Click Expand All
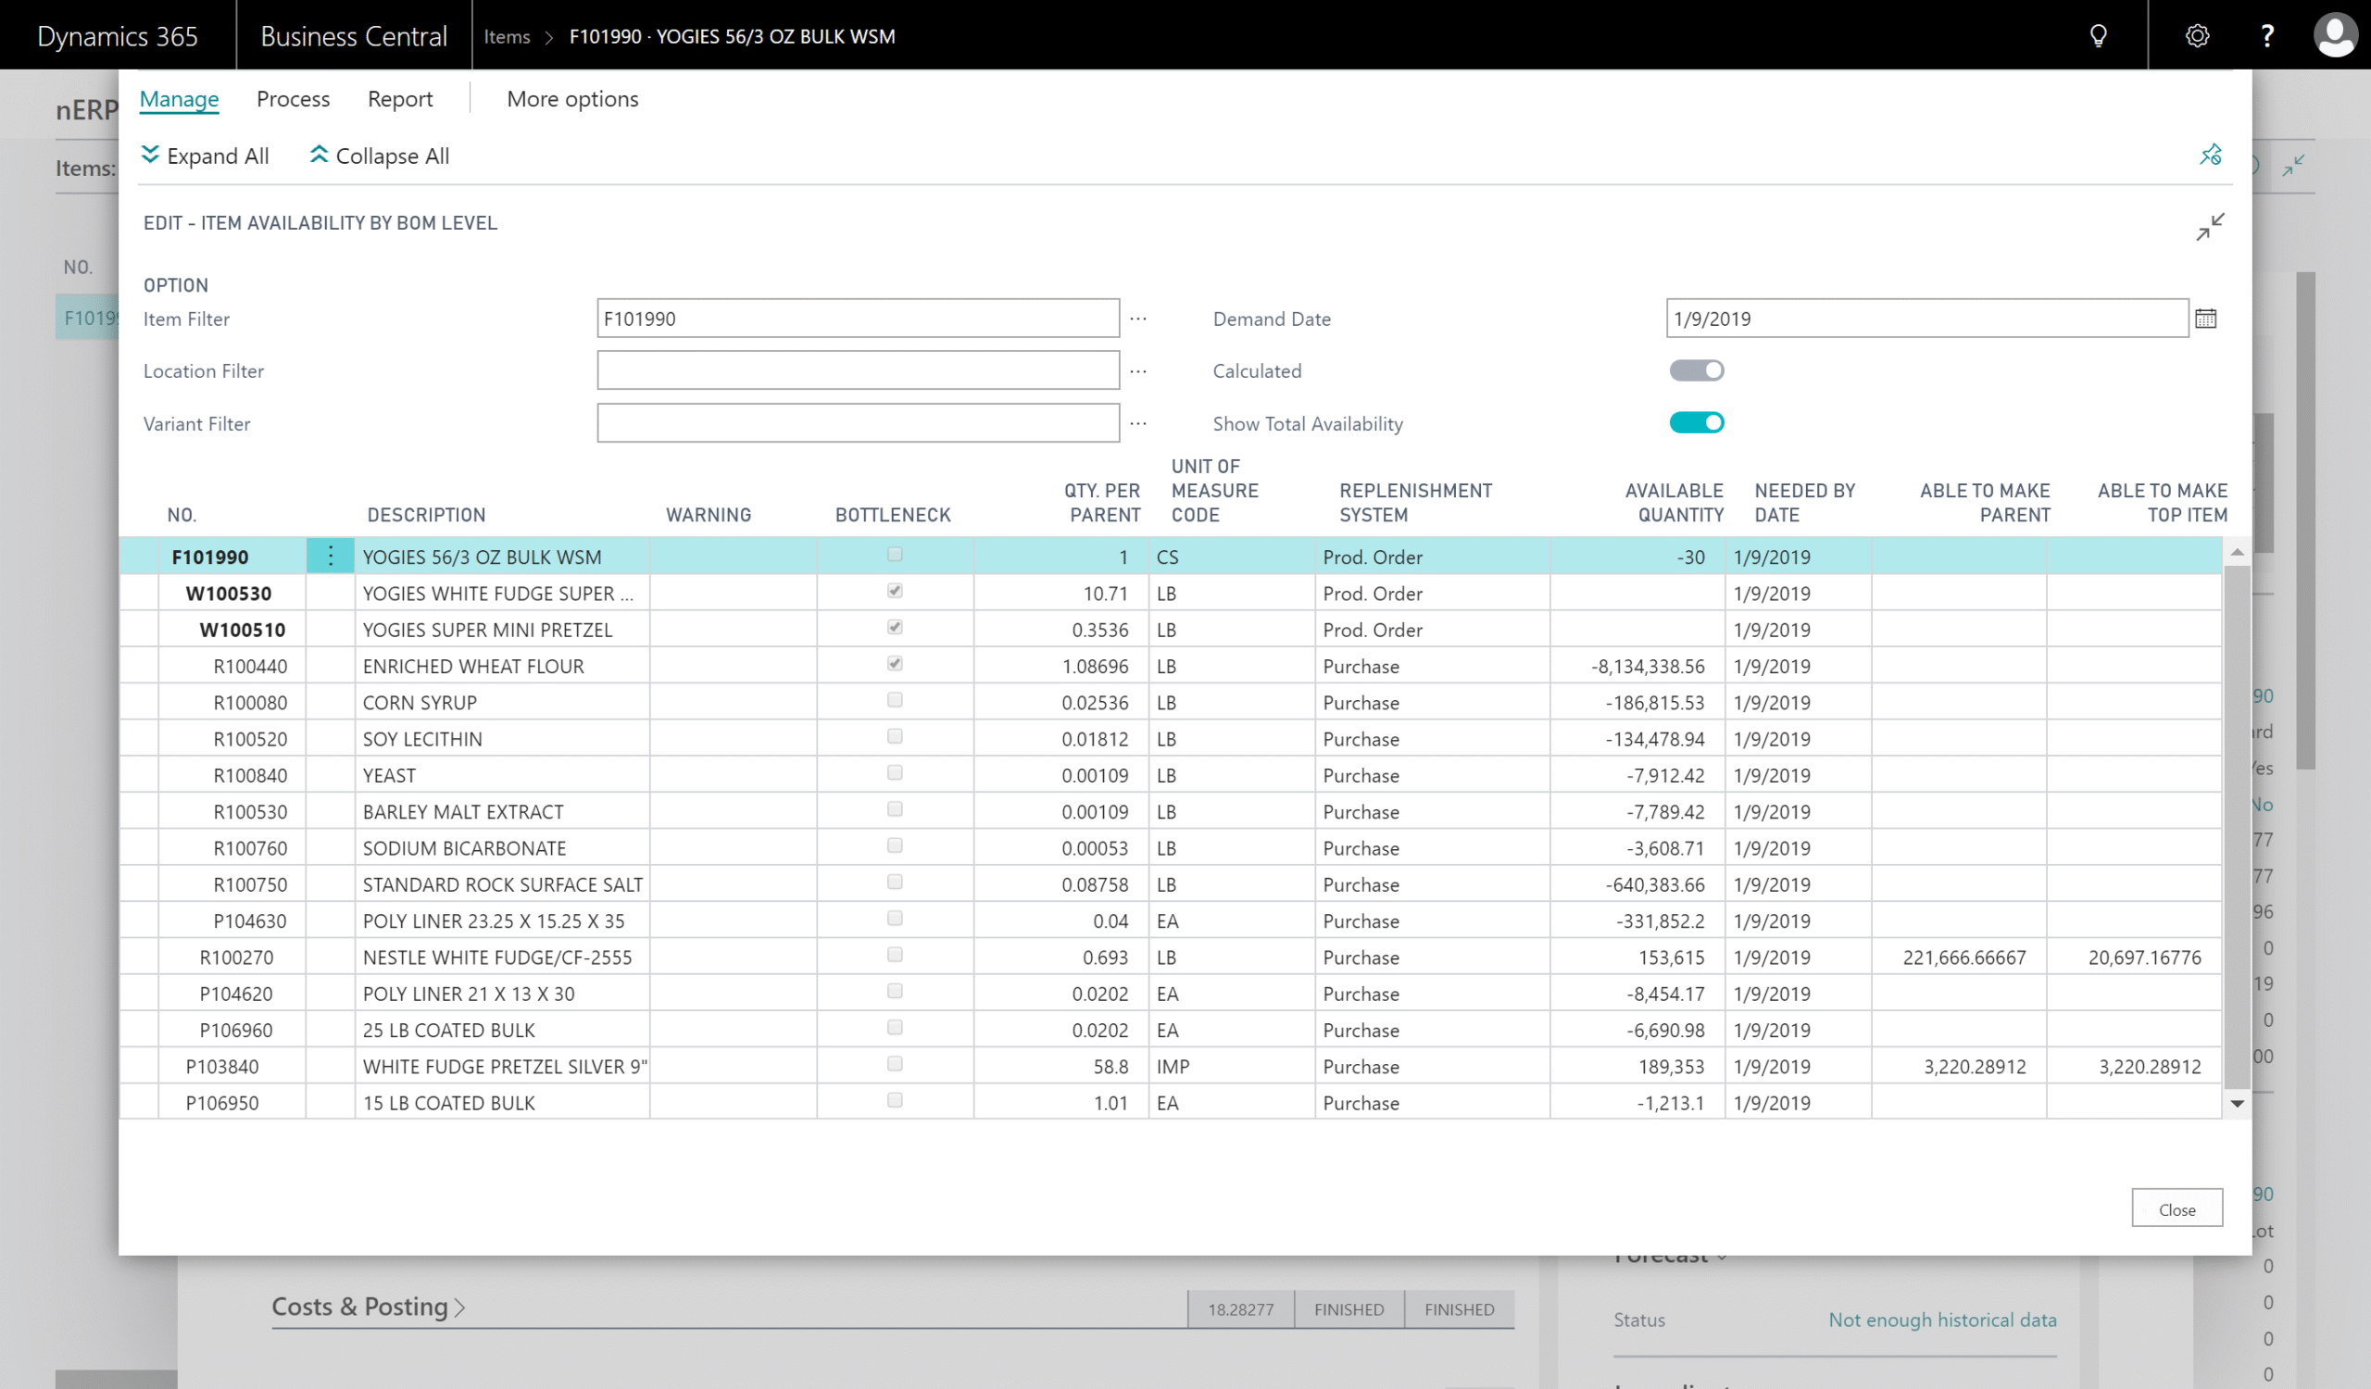This screenshot has width=2371, height=1389. pos(204,156)
